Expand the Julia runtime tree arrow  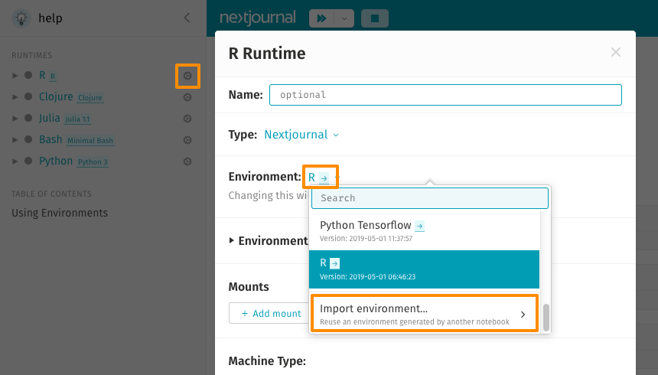point(15,119)
